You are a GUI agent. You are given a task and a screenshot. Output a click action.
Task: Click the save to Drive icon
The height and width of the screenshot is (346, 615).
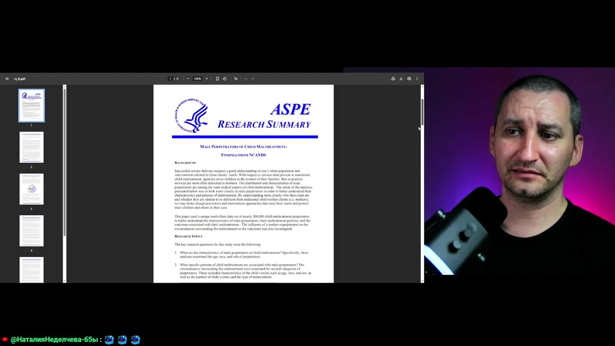pyautogui.click(x=393, y=79)
